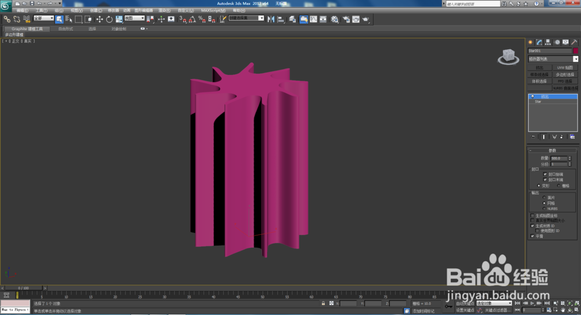581x315 pixels.
Task: Click the Select Object arrow tool
Action: point(59,19)
